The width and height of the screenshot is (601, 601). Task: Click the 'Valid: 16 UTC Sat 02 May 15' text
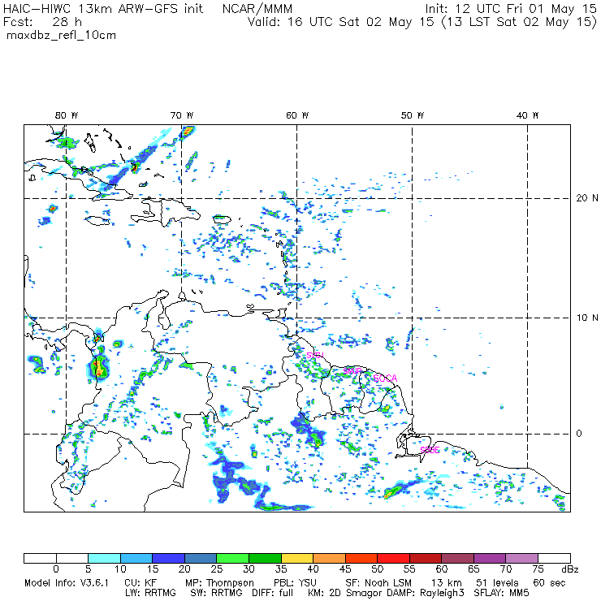tap(341, 22)
